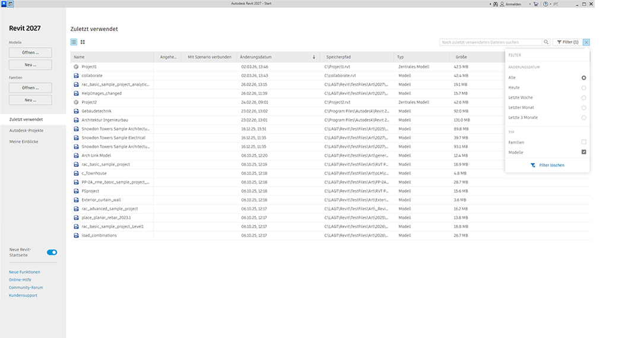Toggle the Neue Revit-Startseite switch
This screenshot has height=338, width=628.
[x=52, y=252]
